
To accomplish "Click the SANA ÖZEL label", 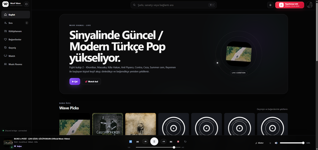I will (x=65, y=103).
